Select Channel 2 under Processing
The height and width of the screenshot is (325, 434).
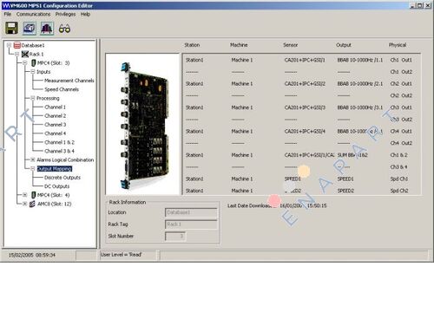pyautogui.click(x=55, y=116)
